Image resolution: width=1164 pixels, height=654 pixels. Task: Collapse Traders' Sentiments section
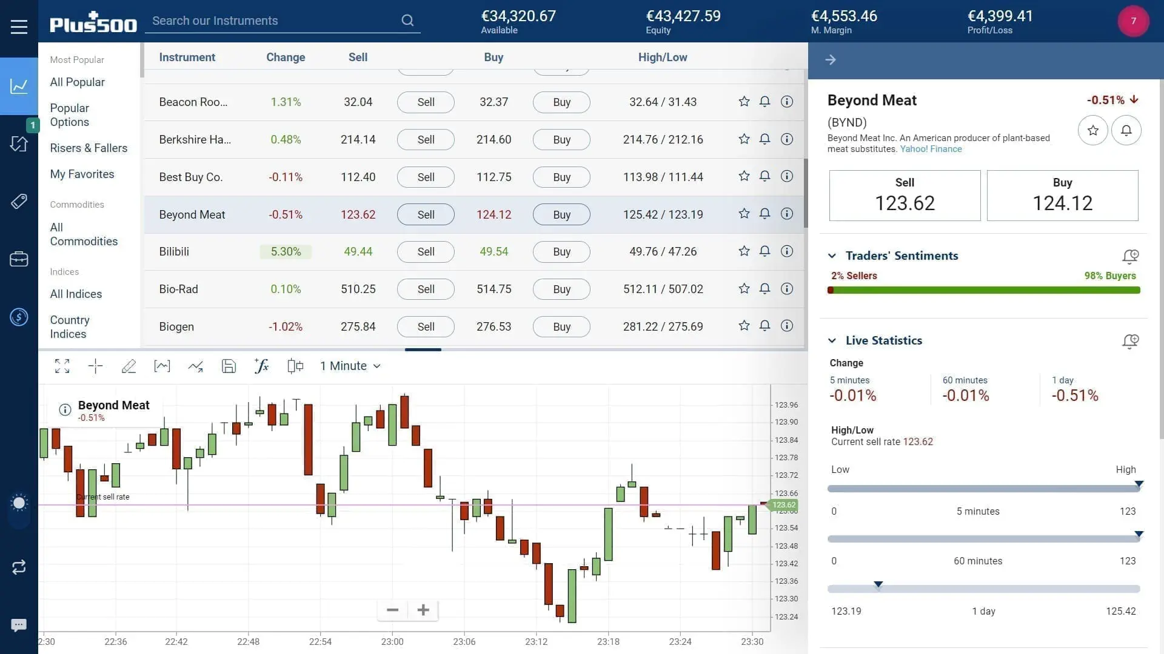tap(832, 256)
